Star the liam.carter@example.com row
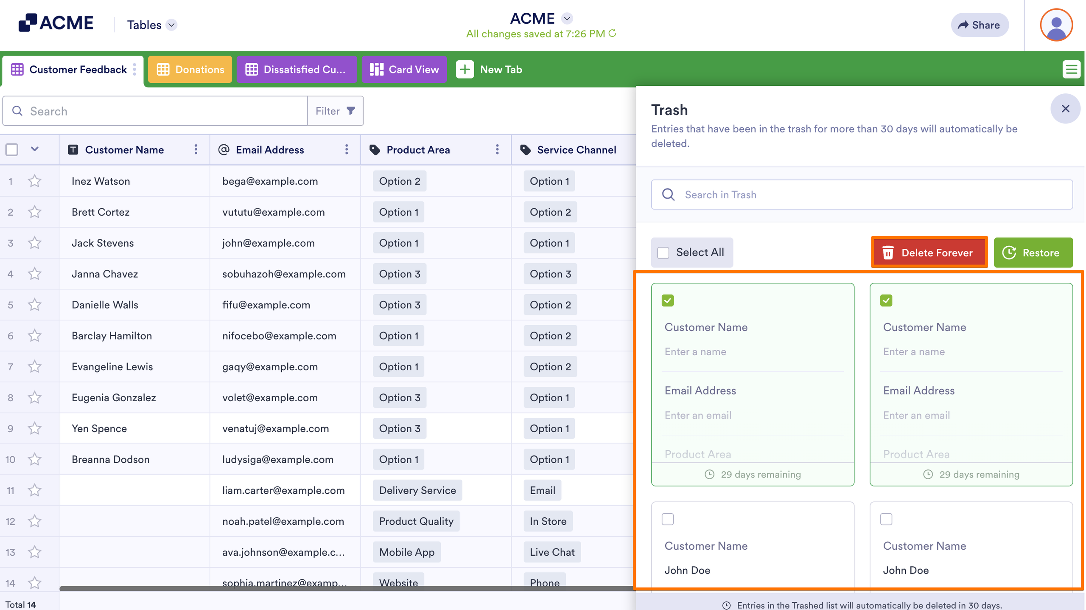Image resolution: width=1086 pixels, height=610 pixels. click(x=34, y=490)
